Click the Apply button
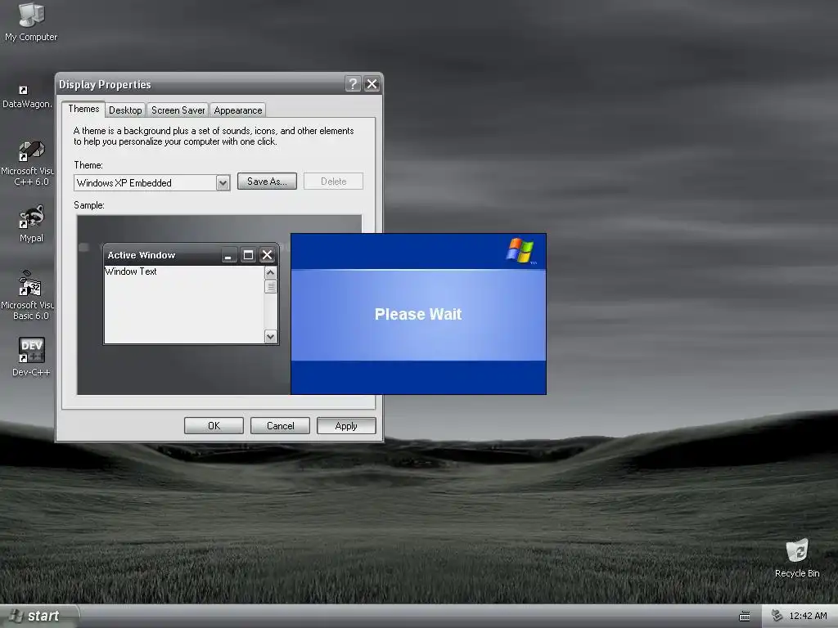 pyautogui.click(x=346, y=425)
